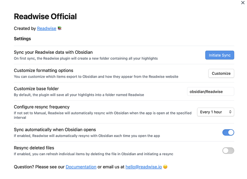
Task: Click the books emoji next to Readwise
Action: 60,28
